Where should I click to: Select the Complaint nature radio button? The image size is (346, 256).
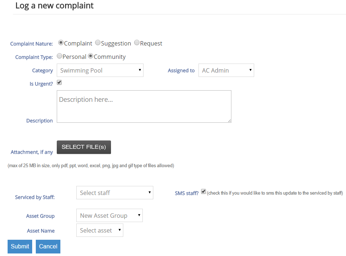[61, 42]
